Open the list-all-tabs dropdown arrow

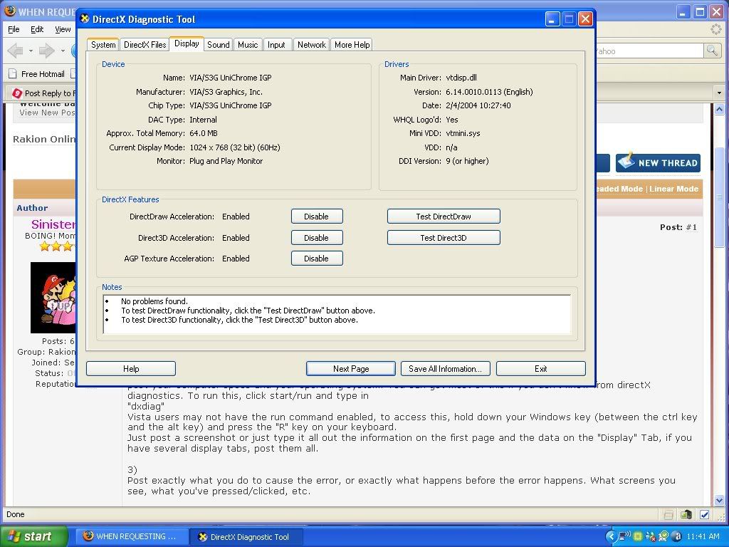[719, 93]
